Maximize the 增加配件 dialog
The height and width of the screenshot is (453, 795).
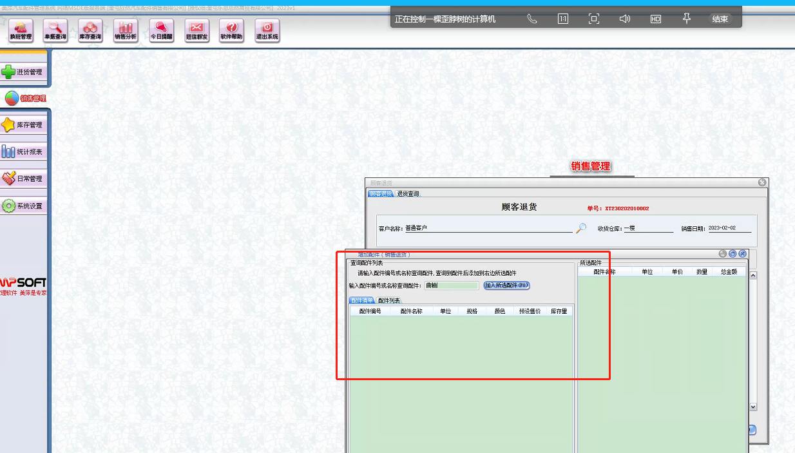pyautogui.click(x=733, y=254)
